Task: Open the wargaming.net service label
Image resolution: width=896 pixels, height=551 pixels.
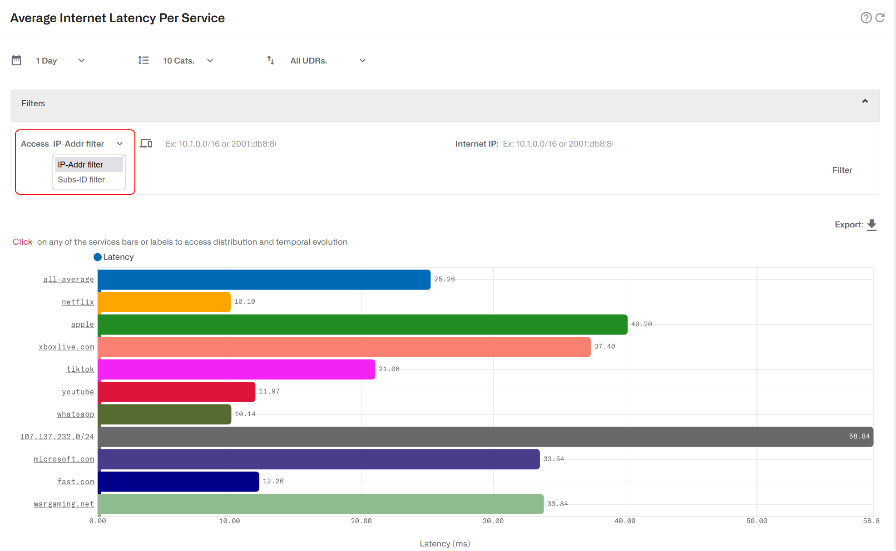Action: click(x=64, y=504)
